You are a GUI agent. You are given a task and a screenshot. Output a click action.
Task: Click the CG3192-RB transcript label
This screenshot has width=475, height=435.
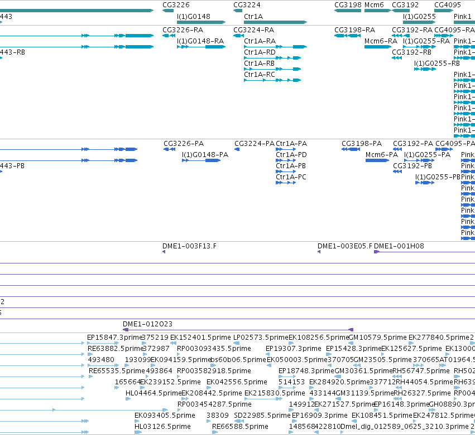point(412,52)
